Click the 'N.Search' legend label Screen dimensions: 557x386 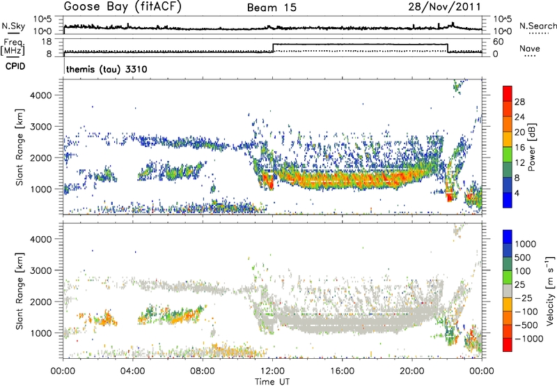point(538,26)
